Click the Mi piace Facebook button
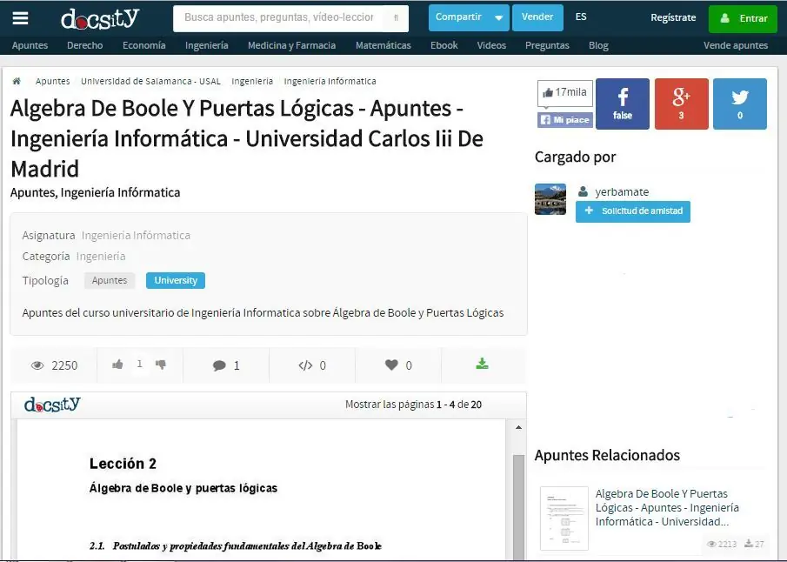Screen dimensions: 787x562 pos(565,120)
